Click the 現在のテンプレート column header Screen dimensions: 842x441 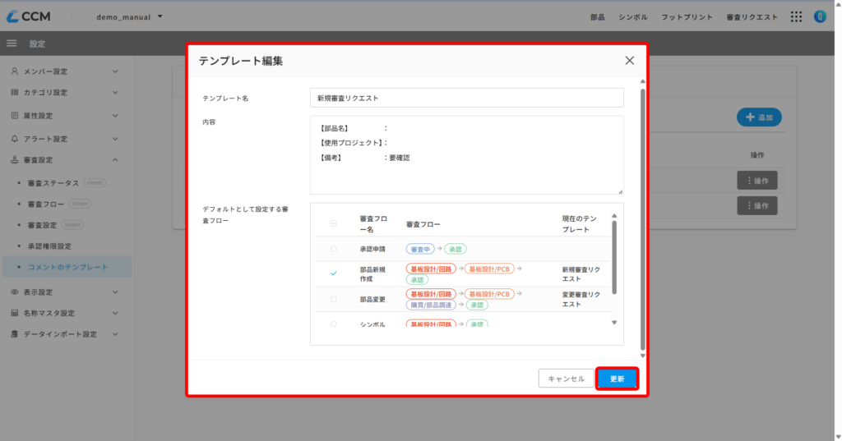coord(580,223)
